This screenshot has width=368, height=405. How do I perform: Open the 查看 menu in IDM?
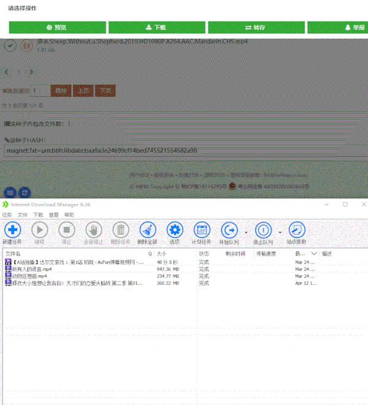pyautogui.click(x=53, y=214)
